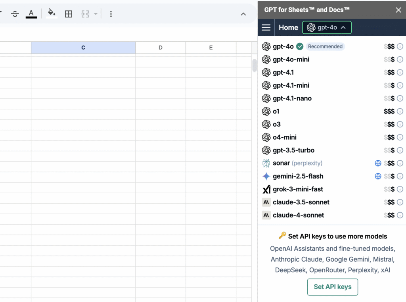
Task: Open info icon for gpt-3.5-turbo
Action: coord(400,150)
